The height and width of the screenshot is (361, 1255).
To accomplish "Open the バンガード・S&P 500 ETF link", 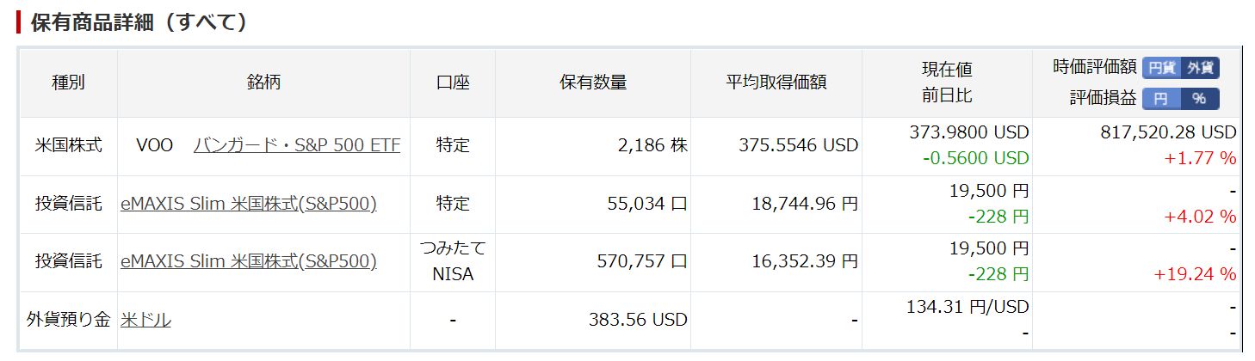I will pos(297,145).
